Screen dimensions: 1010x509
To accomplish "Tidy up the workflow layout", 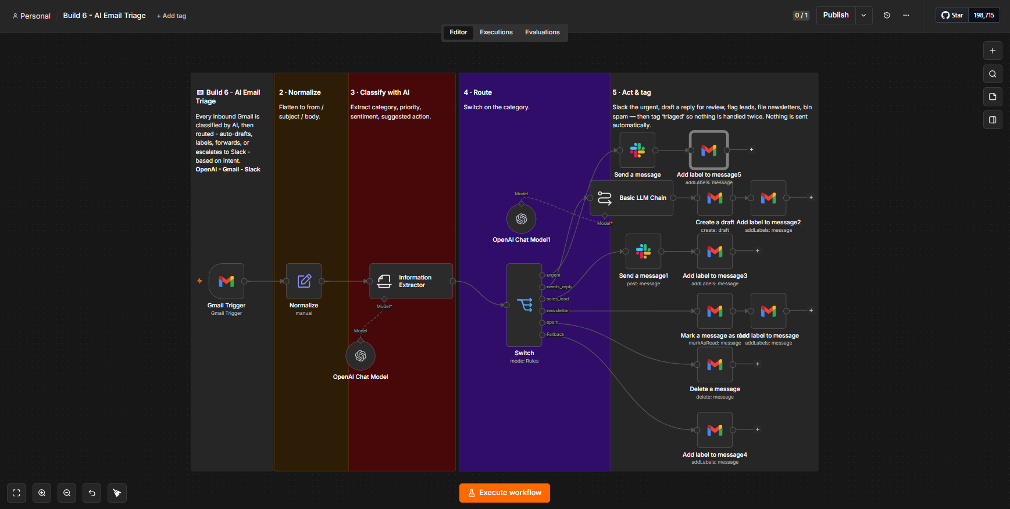I will (117, 493).
